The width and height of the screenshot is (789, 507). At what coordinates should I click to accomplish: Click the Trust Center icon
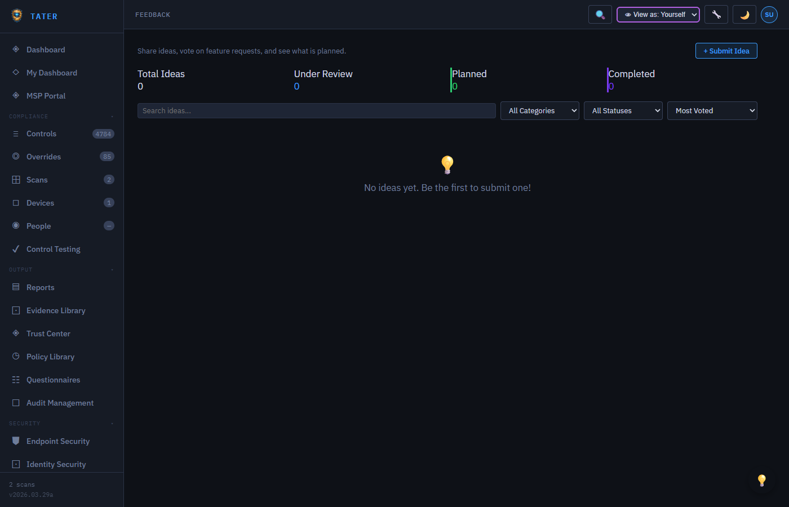coord(16,333)
